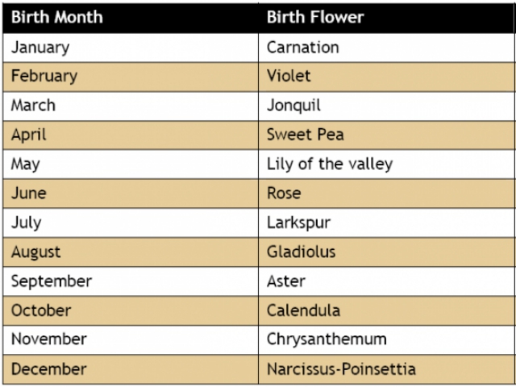Click the Rose flower cell

tap(386, 193)
